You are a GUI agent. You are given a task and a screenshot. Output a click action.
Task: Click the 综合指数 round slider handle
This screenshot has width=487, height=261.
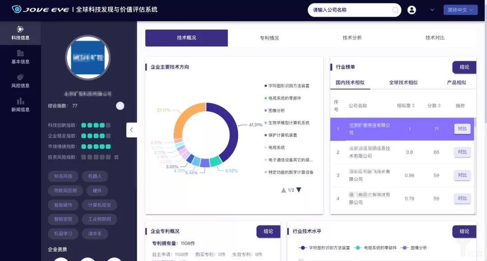click(120, 106)
